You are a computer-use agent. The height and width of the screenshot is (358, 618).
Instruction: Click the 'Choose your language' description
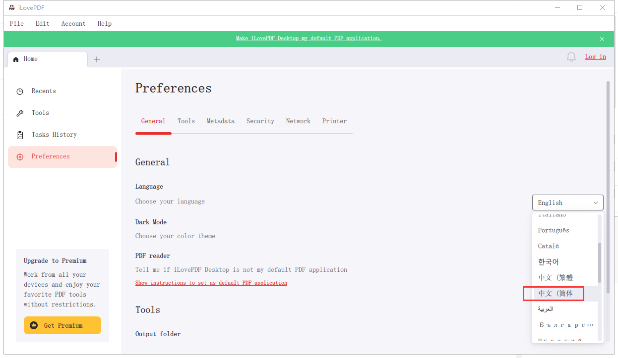170,202
